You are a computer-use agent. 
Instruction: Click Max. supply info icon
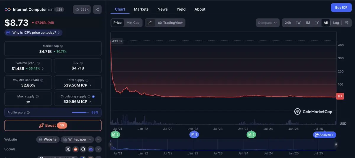tap(37, 96)
